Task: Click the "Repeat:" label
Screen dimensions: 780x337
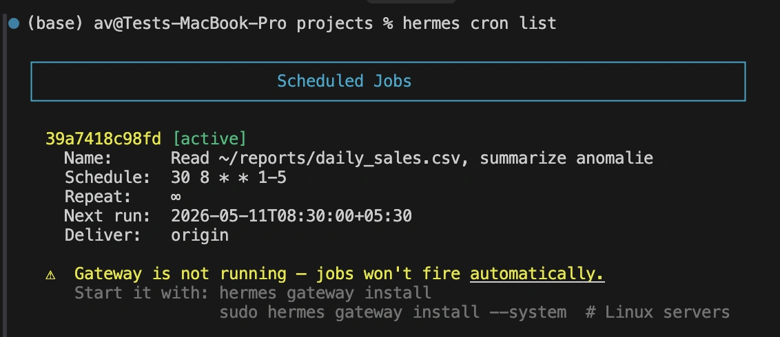Action: [x=98, y=197]
